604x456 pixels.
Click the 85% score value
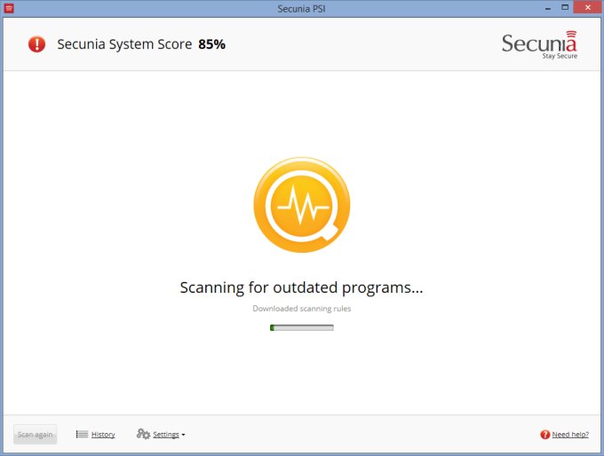click(x=211, y=44)
